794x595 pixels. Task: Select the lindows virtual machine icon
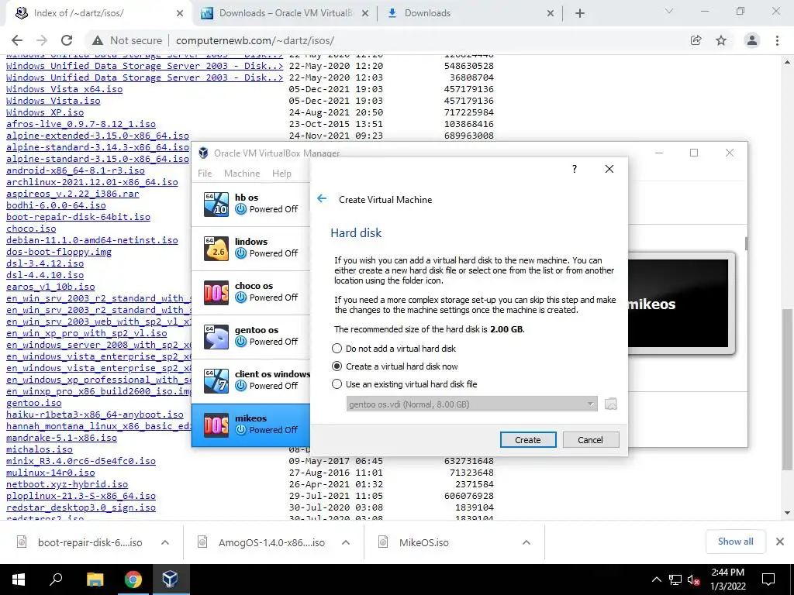coord(216,248)
